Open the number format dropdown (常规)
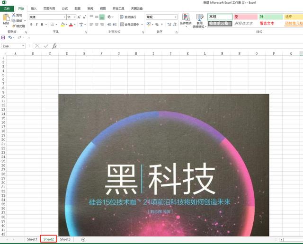This screenshot has height=244, width=303. pos(175,17)
